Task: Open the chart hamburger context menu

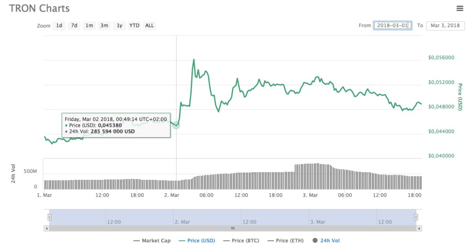Action: tap(459, 9)
